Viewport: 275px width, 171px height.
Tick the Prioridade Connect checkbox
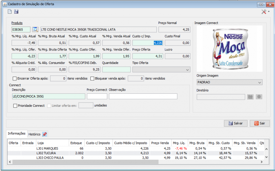[15, 106]
